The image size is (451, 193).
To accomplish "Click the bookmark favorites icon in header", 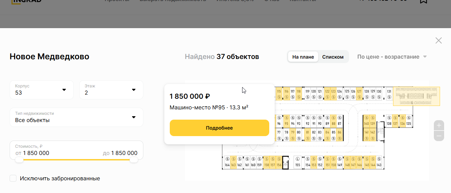I will pos(424,1).
